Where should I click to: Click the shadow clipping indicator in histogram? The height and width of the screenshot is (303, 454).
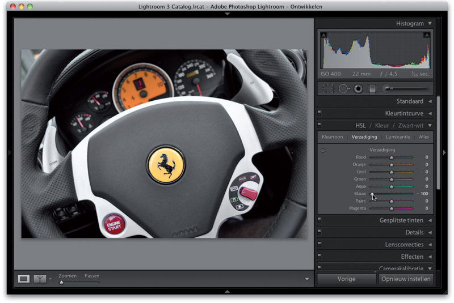pyautogui.click(x=323, y=35)
